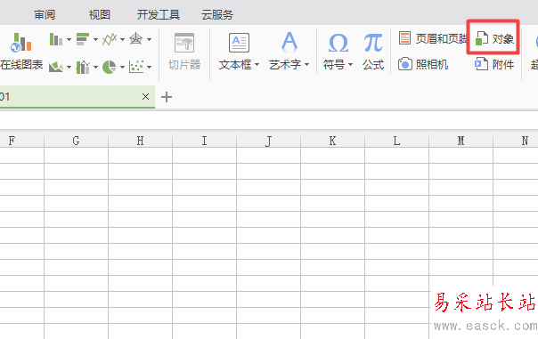Insert WordArt (艺术字)

(x=289, y=43)
